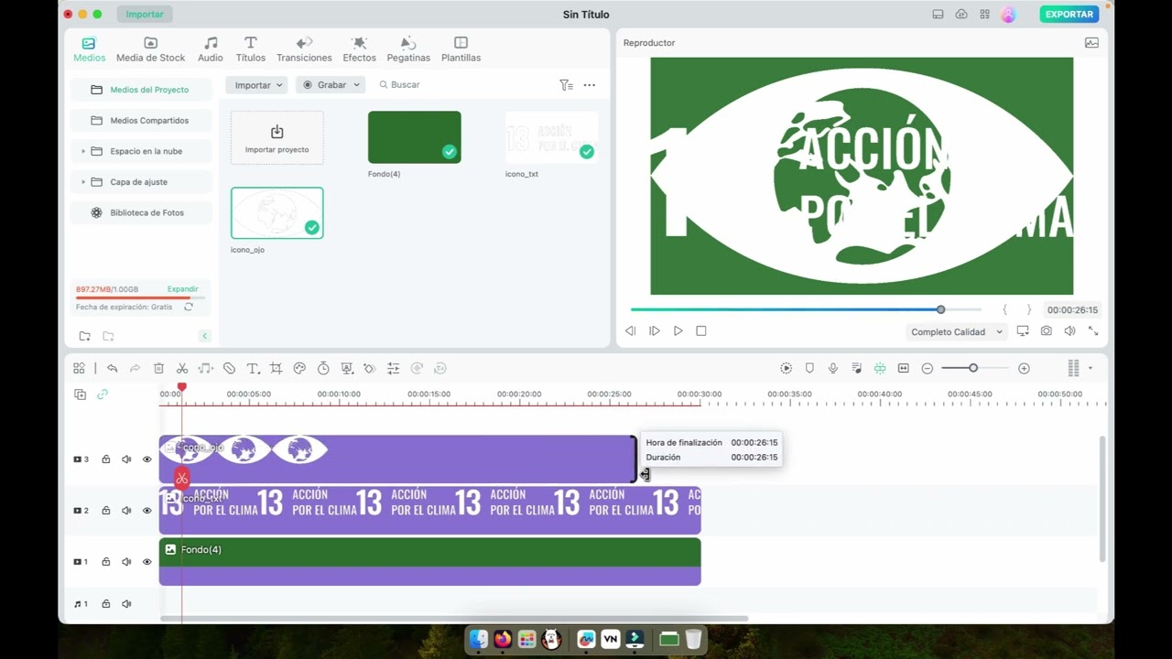Fit timeline to window icon
1172x659 pixels.
[x=903, y=368]
